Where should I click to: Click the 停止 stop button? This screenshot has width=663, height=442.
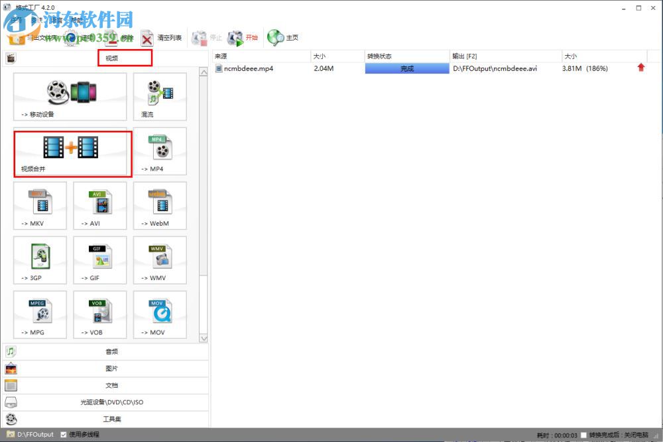(x=206, y=38)
